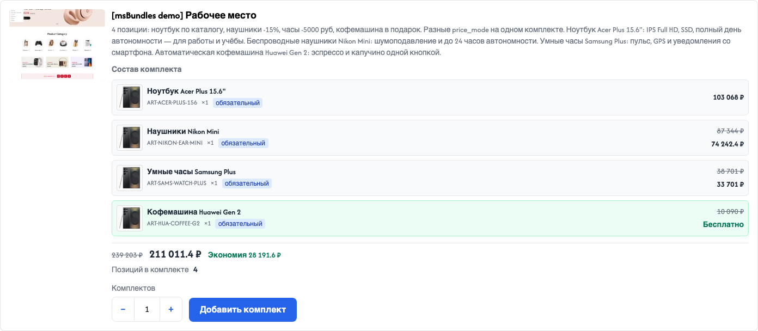The image size is (758, 331).
Task: Open the bundle preview image at top left
Action: (57, 44)
